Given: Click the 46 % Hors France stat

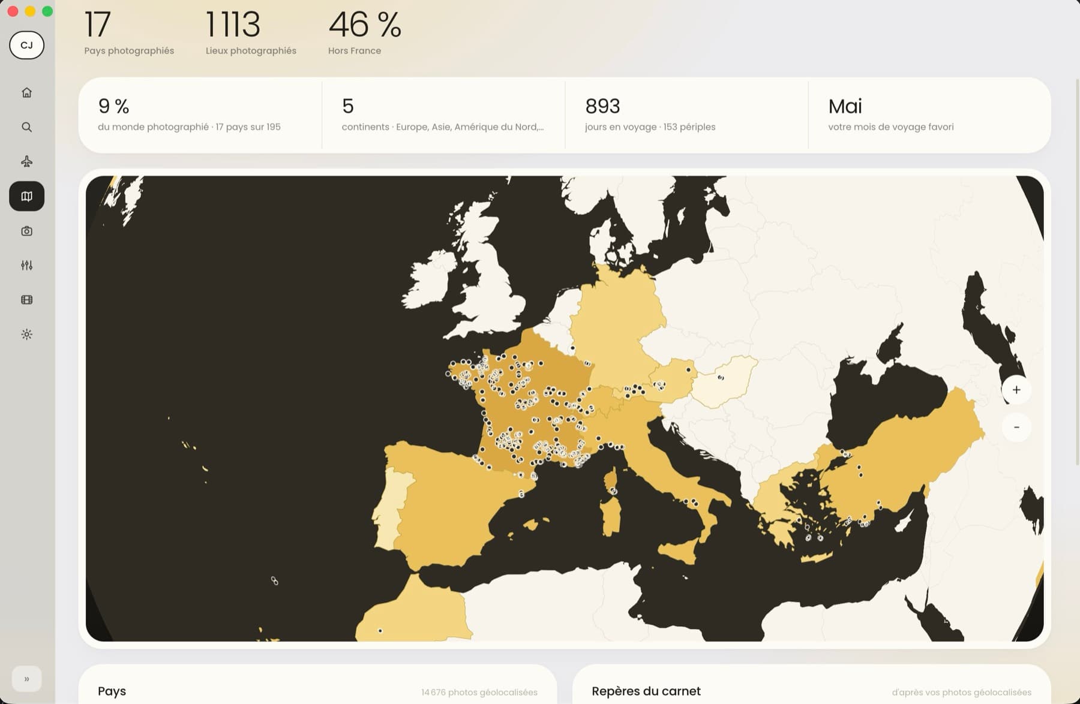Looking at the screenshot, I should 364,33.
